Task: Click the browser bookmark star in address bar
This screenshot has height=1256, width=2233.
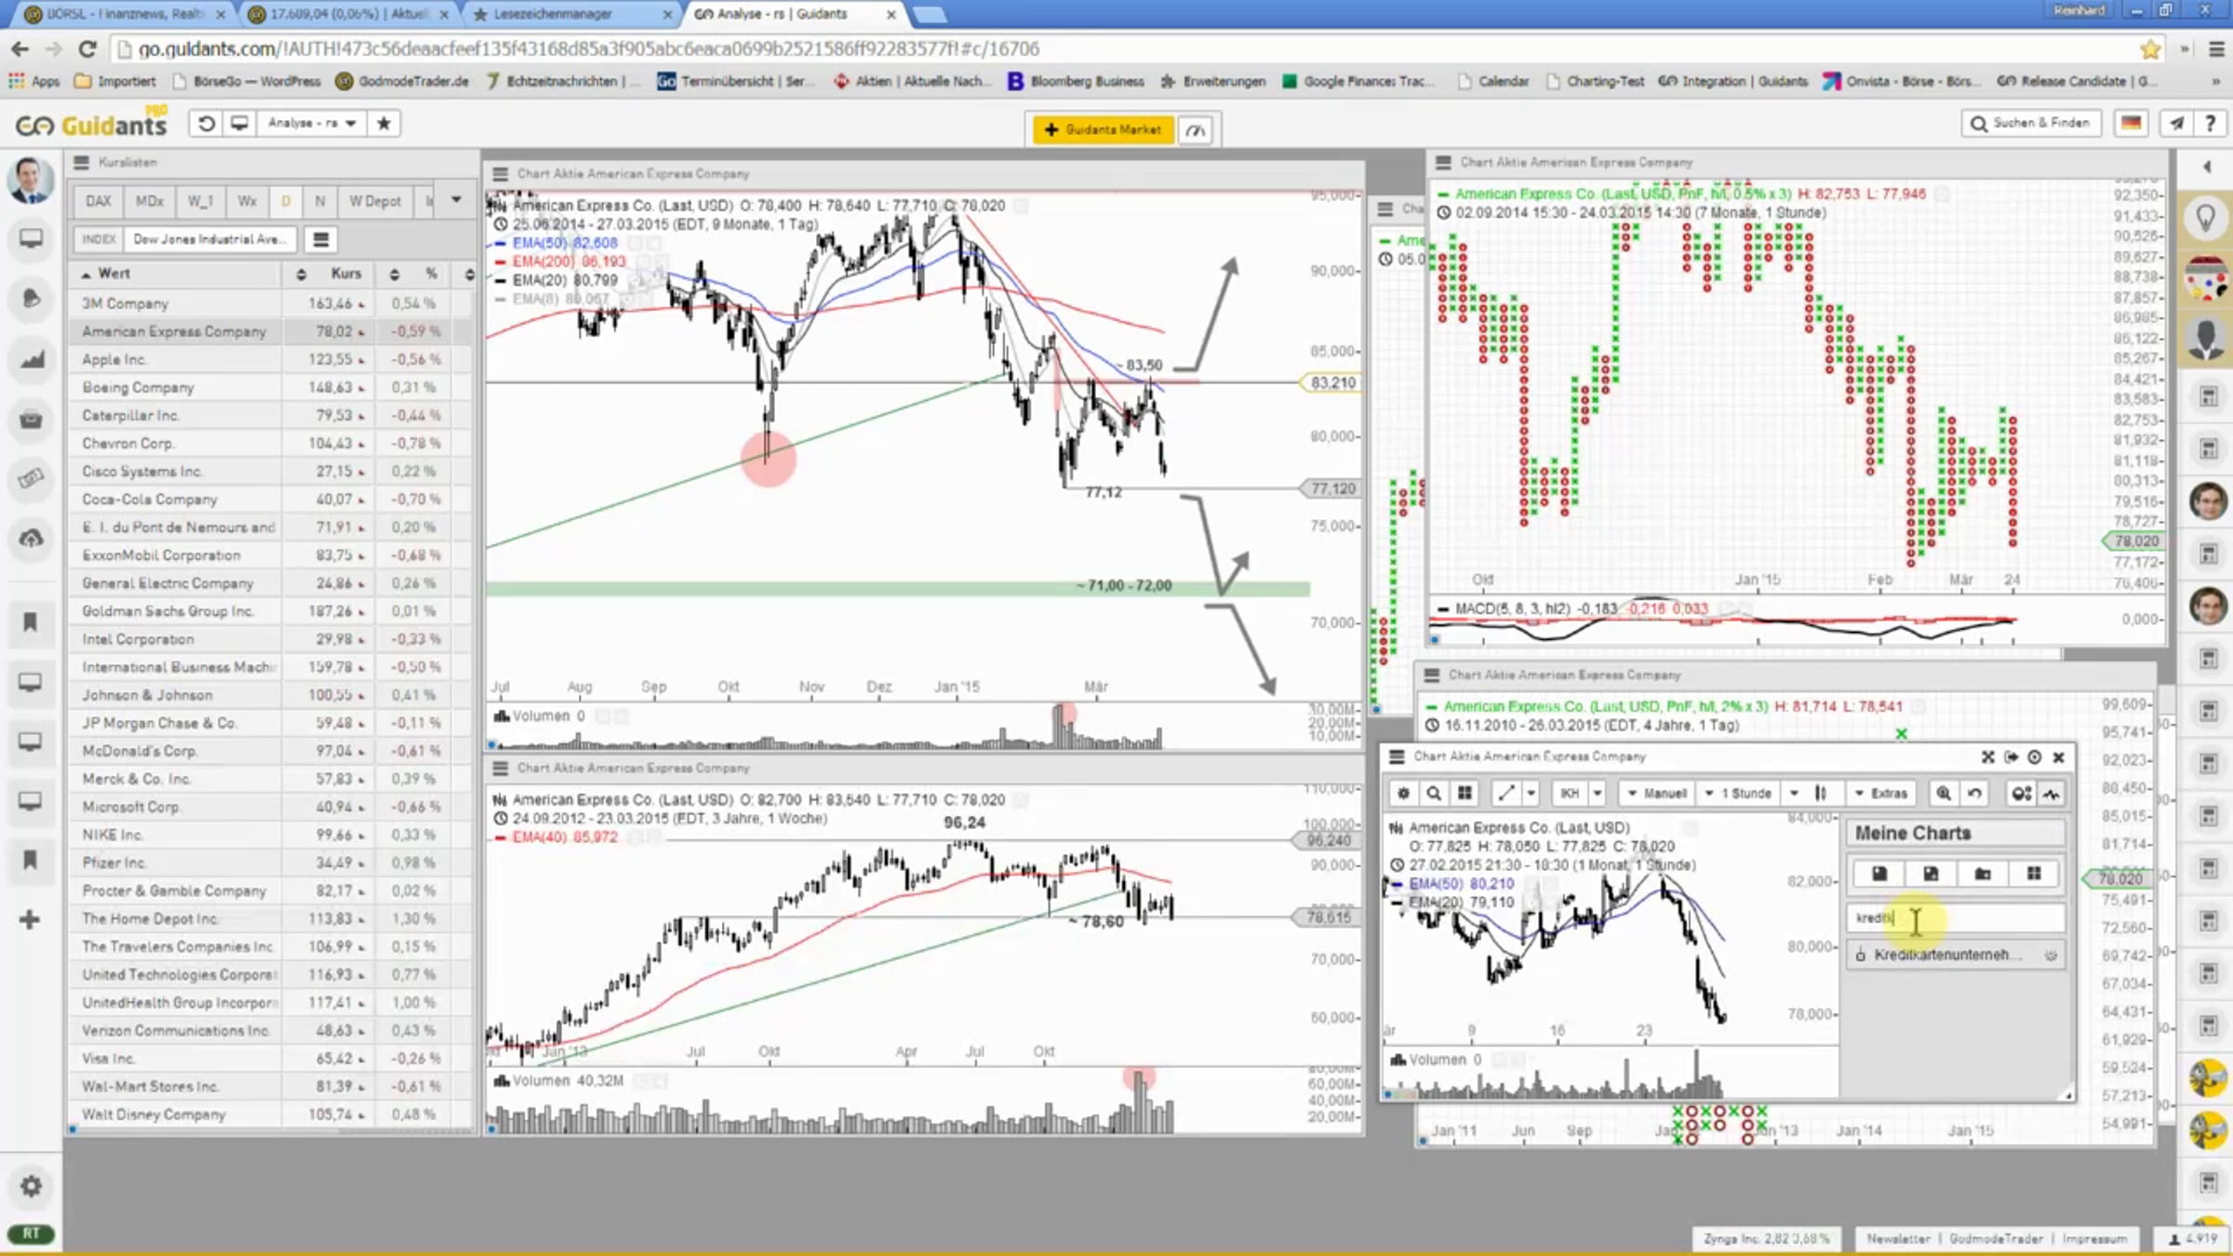Action: [2149, 48]
